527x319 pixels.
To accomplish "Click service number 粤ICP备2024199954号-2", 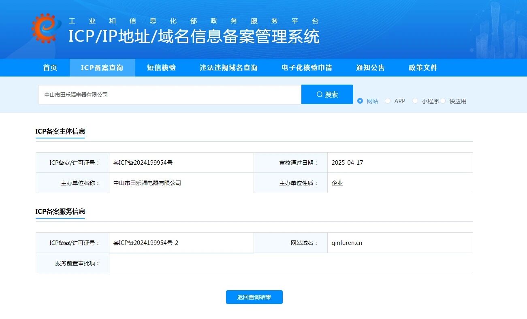I will [x=146, y=243].
